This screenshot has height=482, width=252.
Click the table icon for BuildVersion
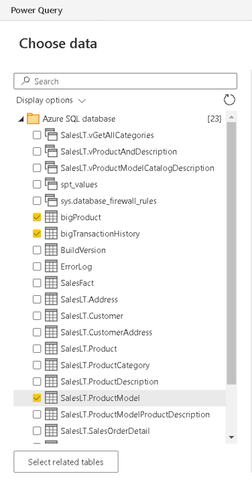[51, 250]
